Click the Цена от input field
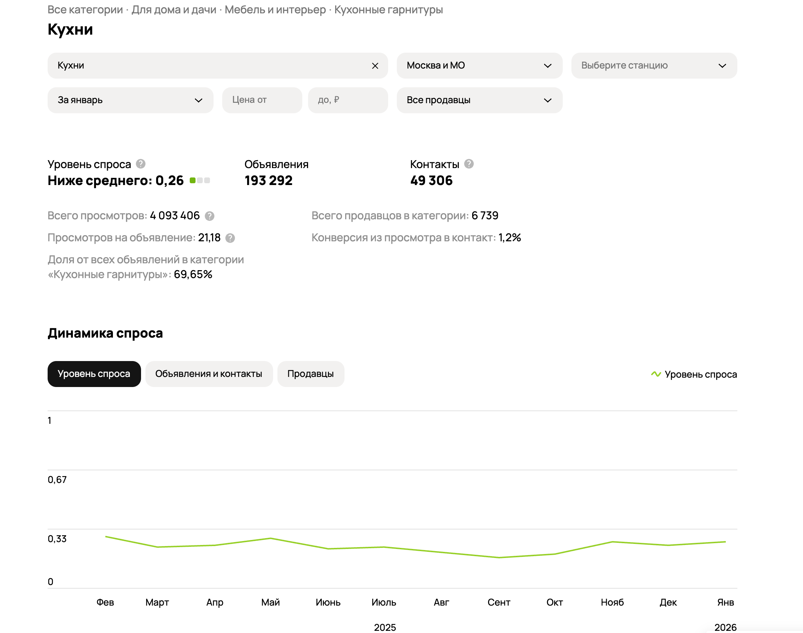This screenshot has width=803, height=633. pos(262,100)
